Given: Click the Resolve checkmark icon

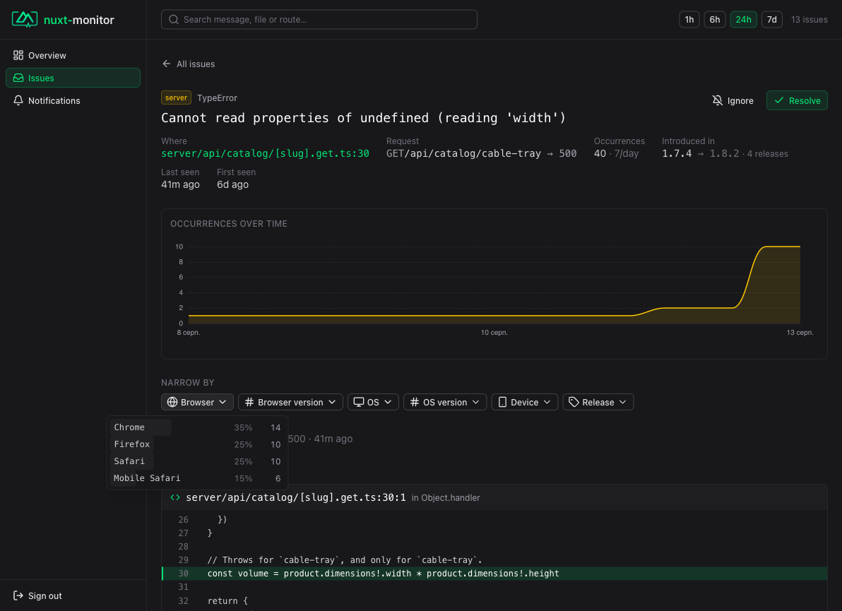Looking at the screenshot, I should [778, 100].
